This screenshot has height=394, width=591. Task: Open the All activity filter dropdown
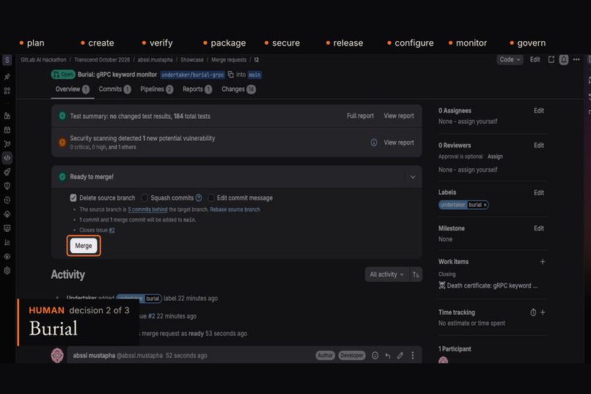[x=386, y=274]
